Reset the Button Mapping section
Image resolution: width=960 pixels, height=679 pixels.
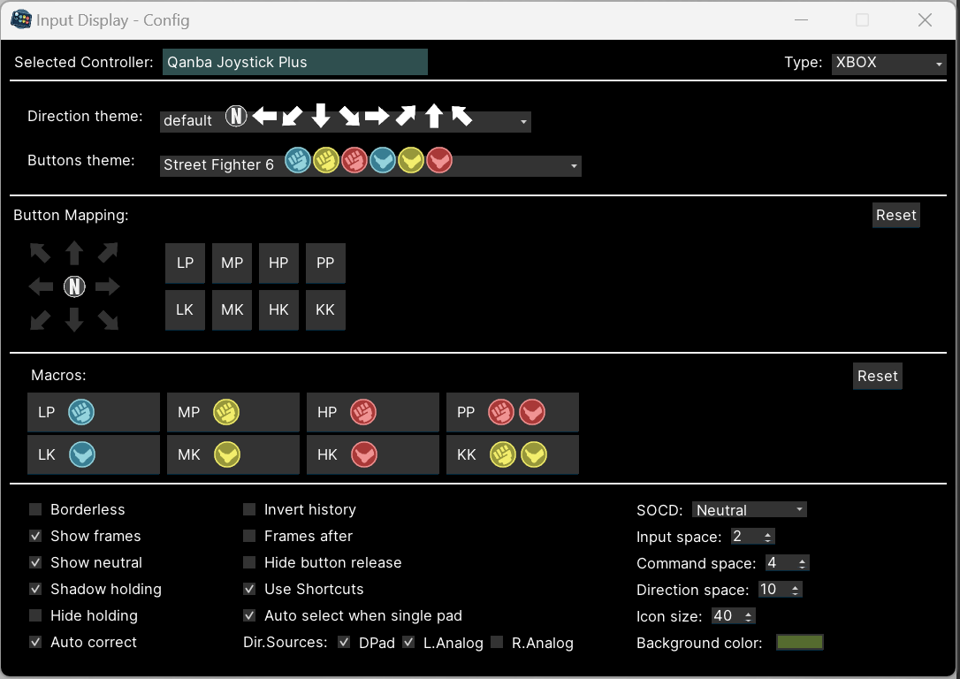(895, 215)
